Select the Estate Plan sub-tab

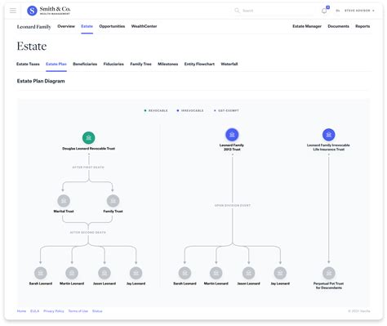coord(56,64)
